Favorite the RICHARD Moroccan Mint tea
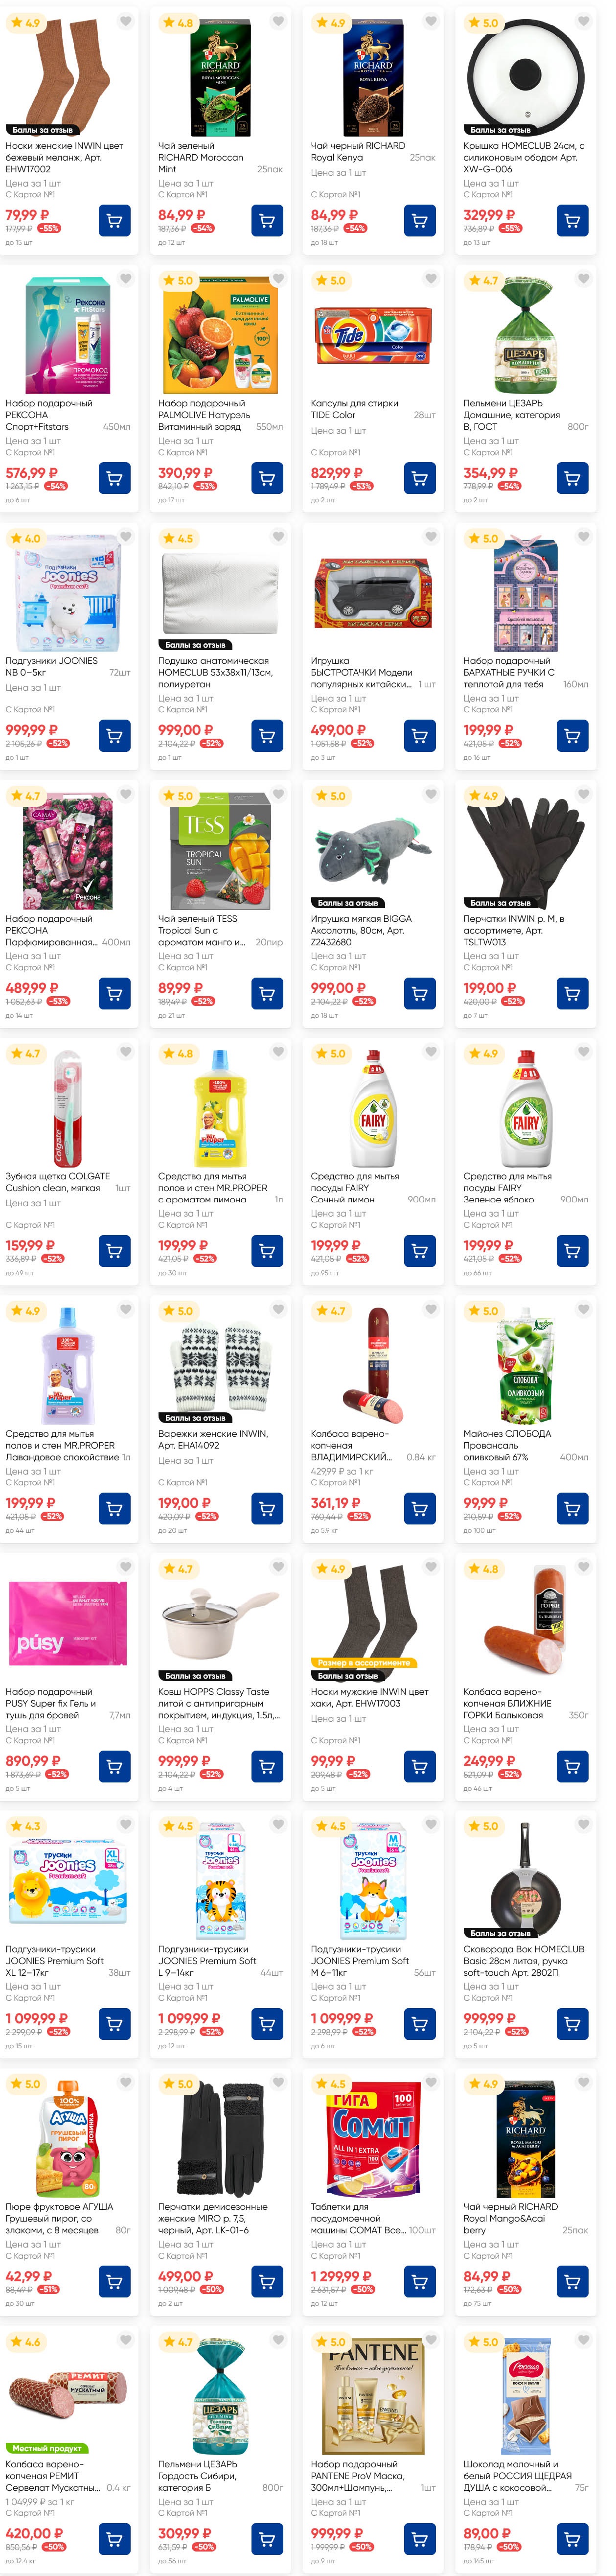Viewport: 616px width, 2576px height. point(278,21)
